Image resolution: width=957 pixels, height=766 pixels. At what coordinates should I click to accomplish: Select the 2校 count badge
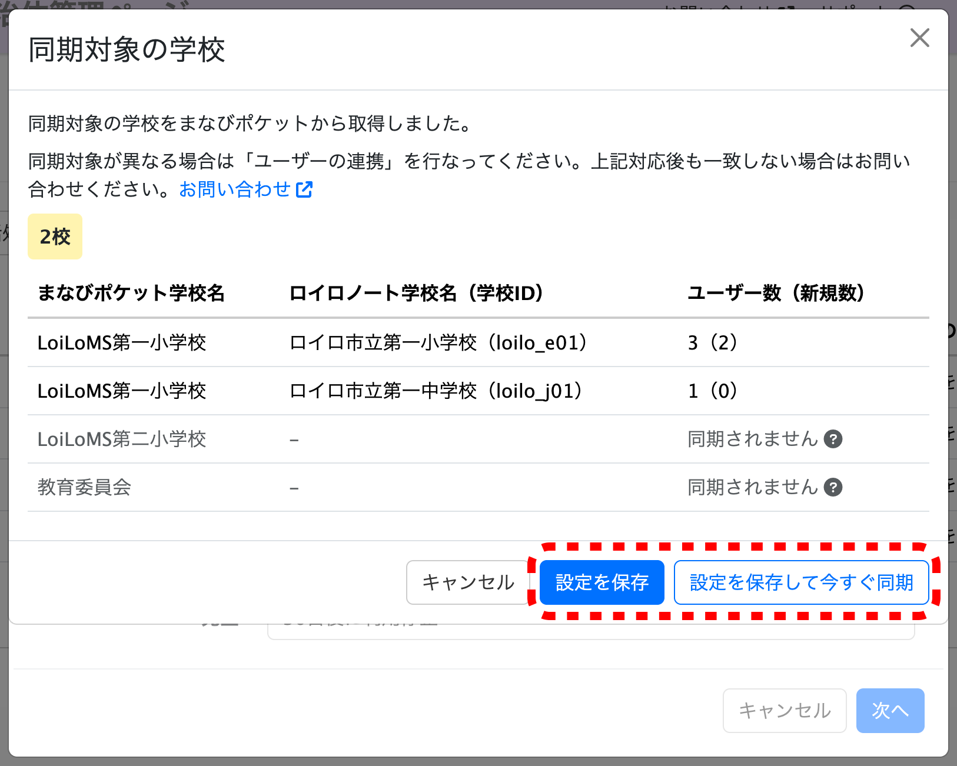click(55, 237)
